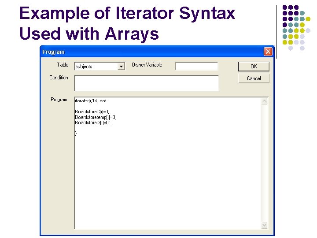Viewport: 317px width, 238px height.
Task: Close the Program dialog window
Action: click(x=268, y=52)
